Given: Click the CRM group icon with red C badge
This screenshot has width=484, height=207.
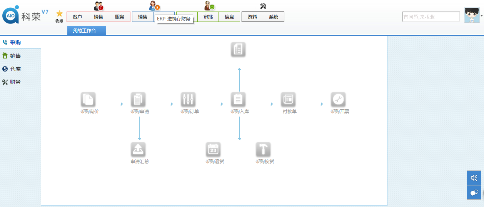Looking at the screenshot, I should coord(98,6).
